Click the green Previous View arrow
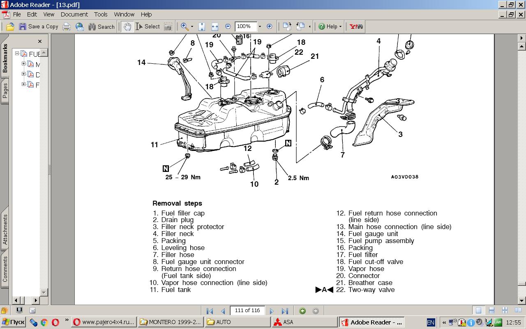Viewport: 526px width, 329px height. tap(302, 311)
